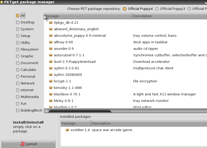
Task: Click installed packages Package column header
Action: 76,124
